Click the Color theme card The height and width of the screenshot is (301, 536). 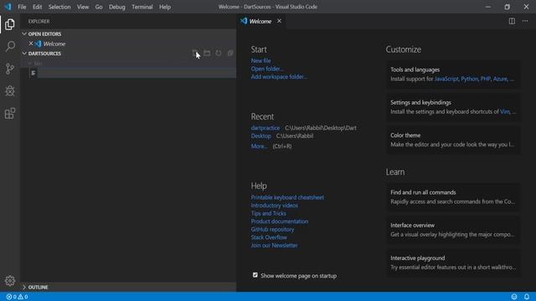[453, 140]
